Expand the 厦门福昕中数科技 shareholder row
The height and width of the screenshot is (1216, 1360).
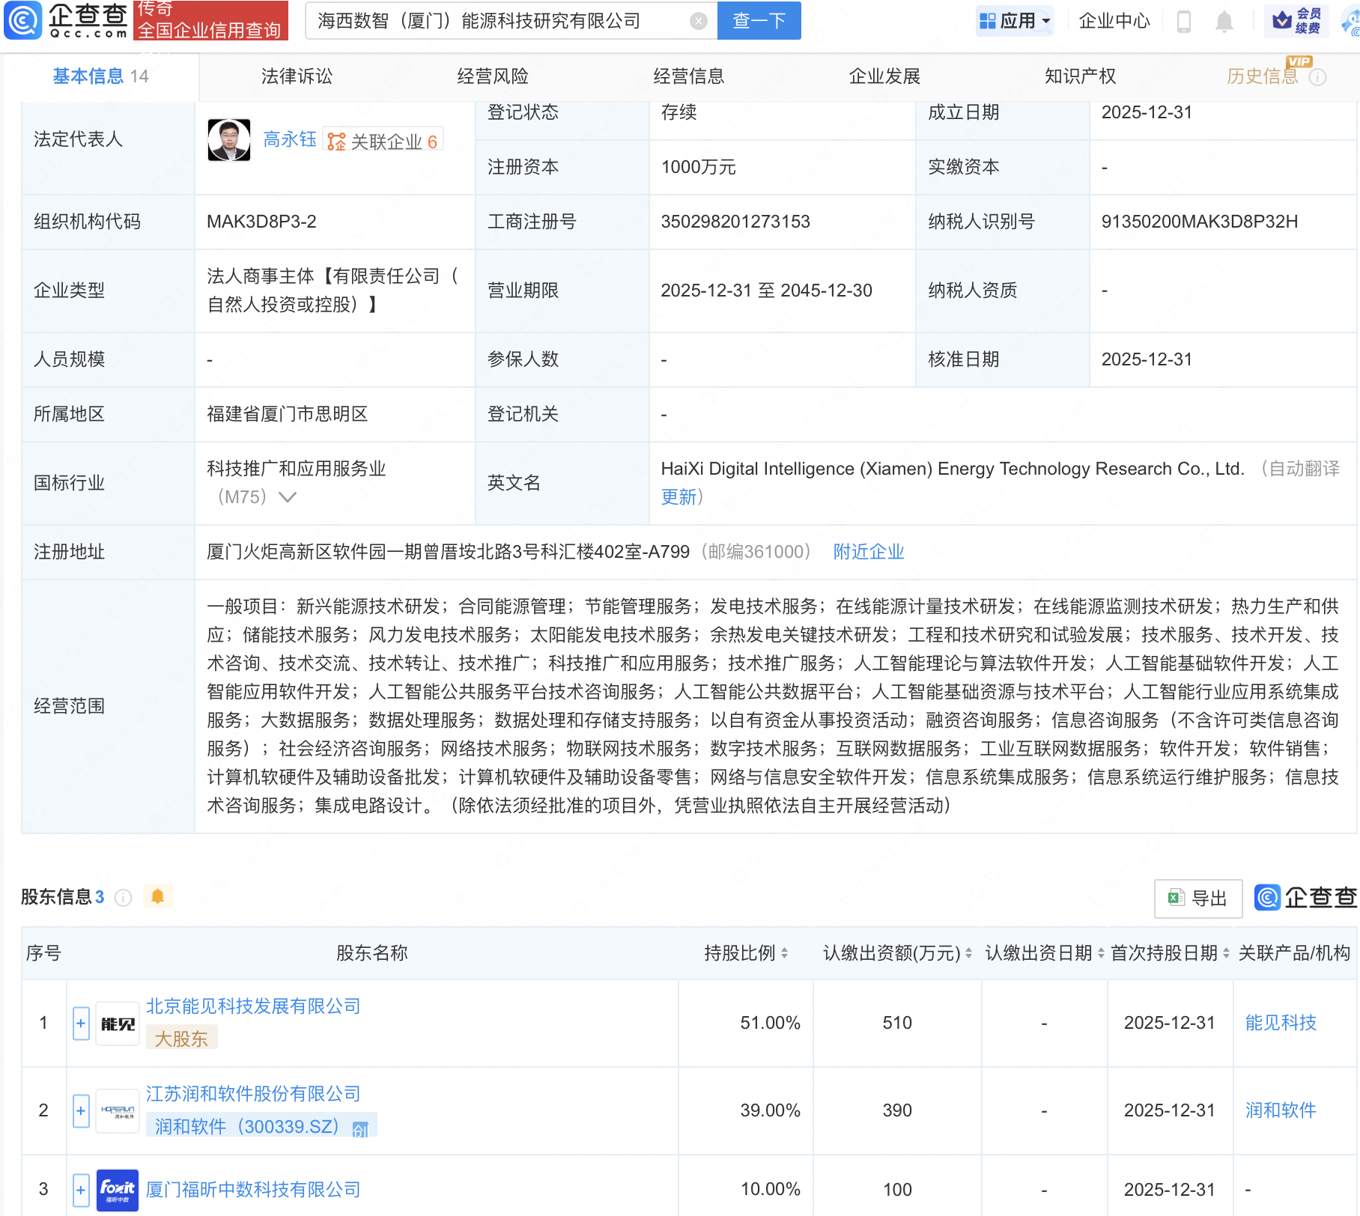(x=81, y=1189)
